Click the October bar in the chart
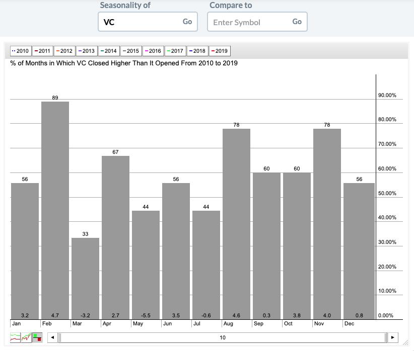Image resolution: width=414 pixels, height=351 pixels. tap(297, 246)
